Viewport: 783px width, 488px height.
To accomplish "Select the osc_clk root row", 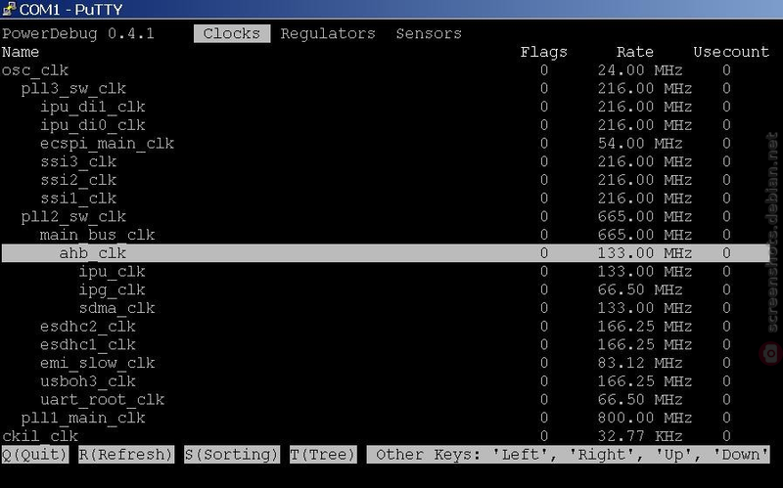I will coord(385,70).
